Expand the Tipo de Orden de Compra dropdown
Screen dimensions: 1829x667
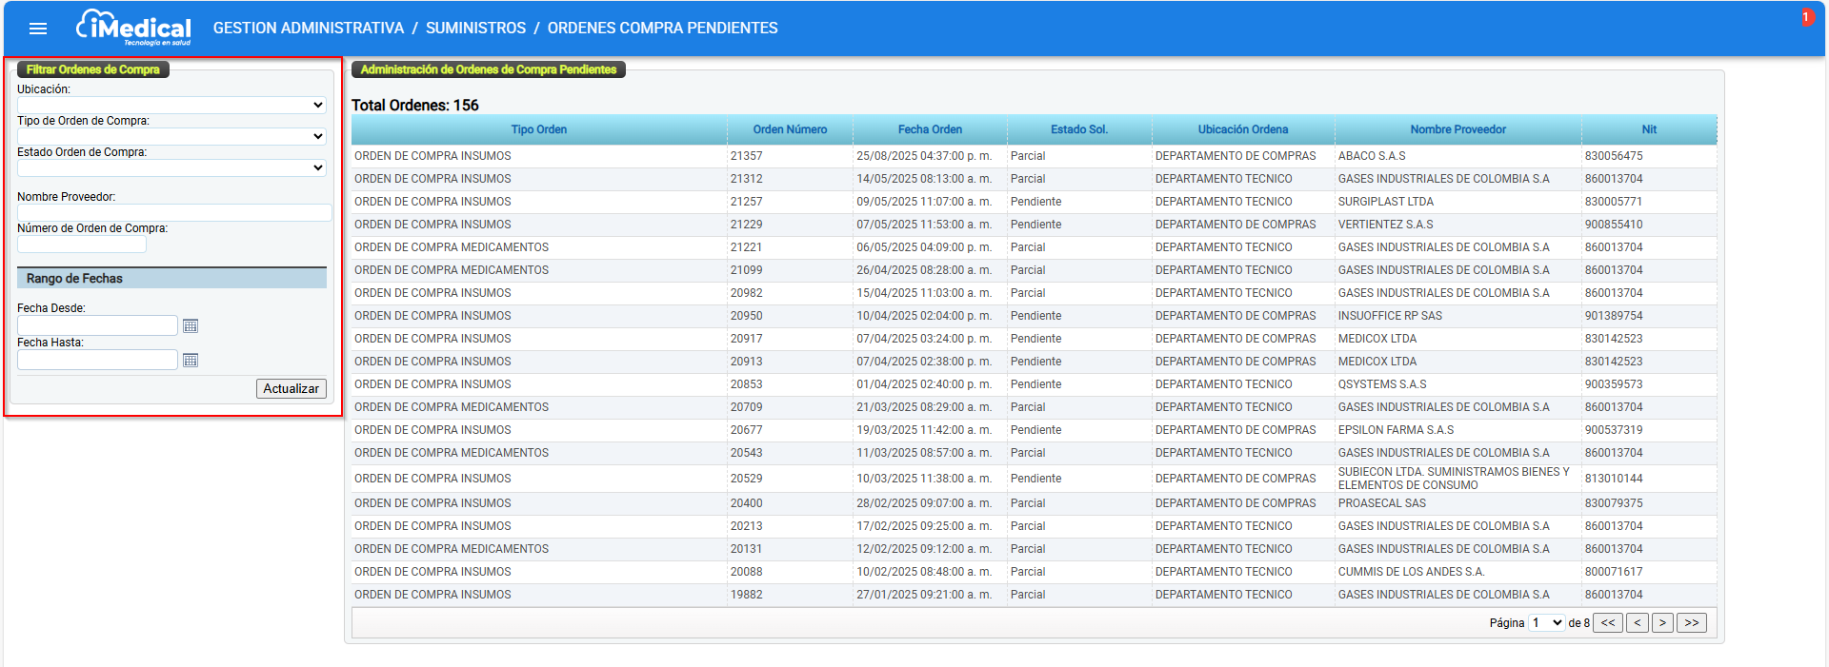pyautogui.click(x=171, y=137)
